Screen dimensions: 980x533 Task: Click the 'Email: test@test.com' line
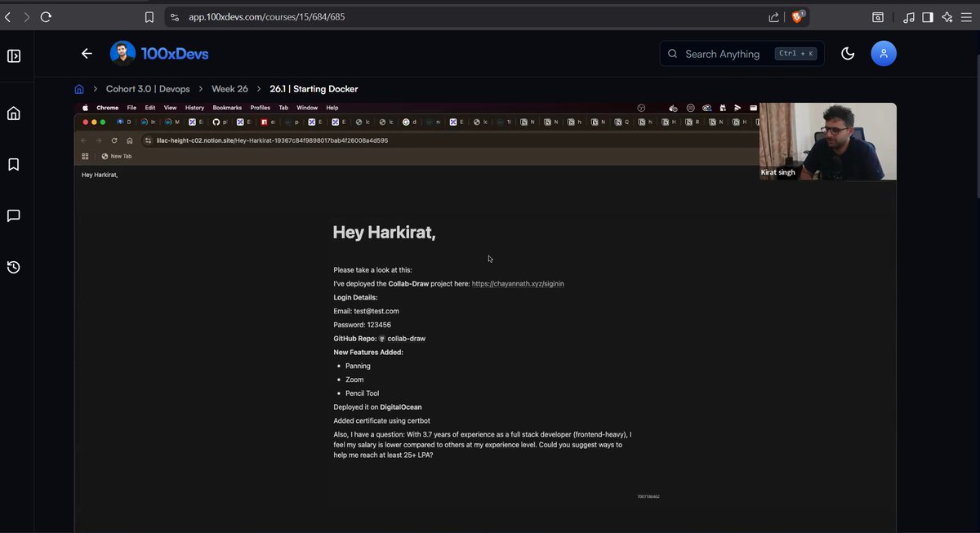366,311
